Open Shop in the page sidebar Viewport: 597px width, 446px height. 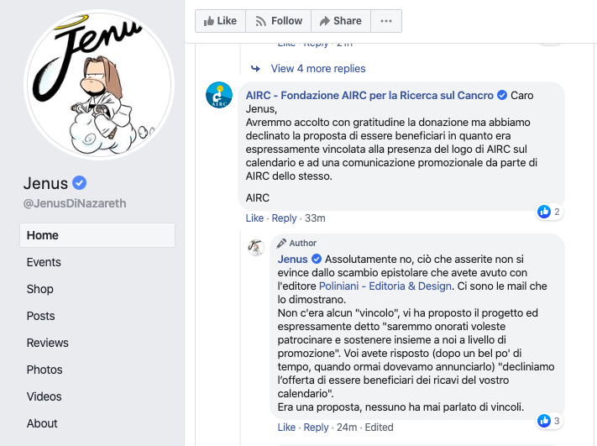(x=40, y=289)
